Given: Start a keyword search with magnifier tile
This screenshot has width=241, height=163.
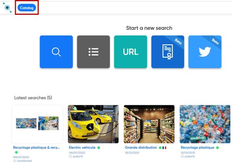Looking at the screenshot, I should point(56,52).
